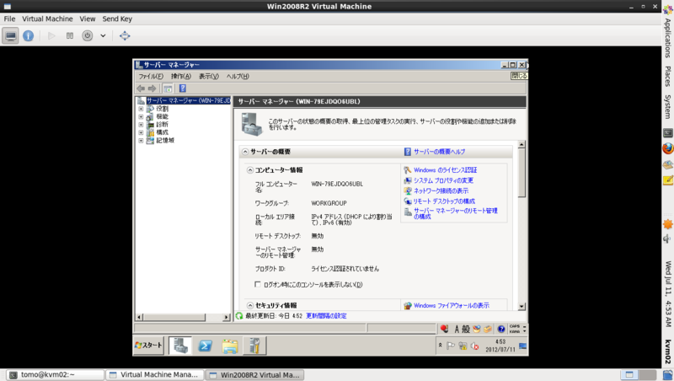Viewport: 674px width, 381px height.
Task: Open the Virtual Machine menu
Action: click(x=47, y=19)
